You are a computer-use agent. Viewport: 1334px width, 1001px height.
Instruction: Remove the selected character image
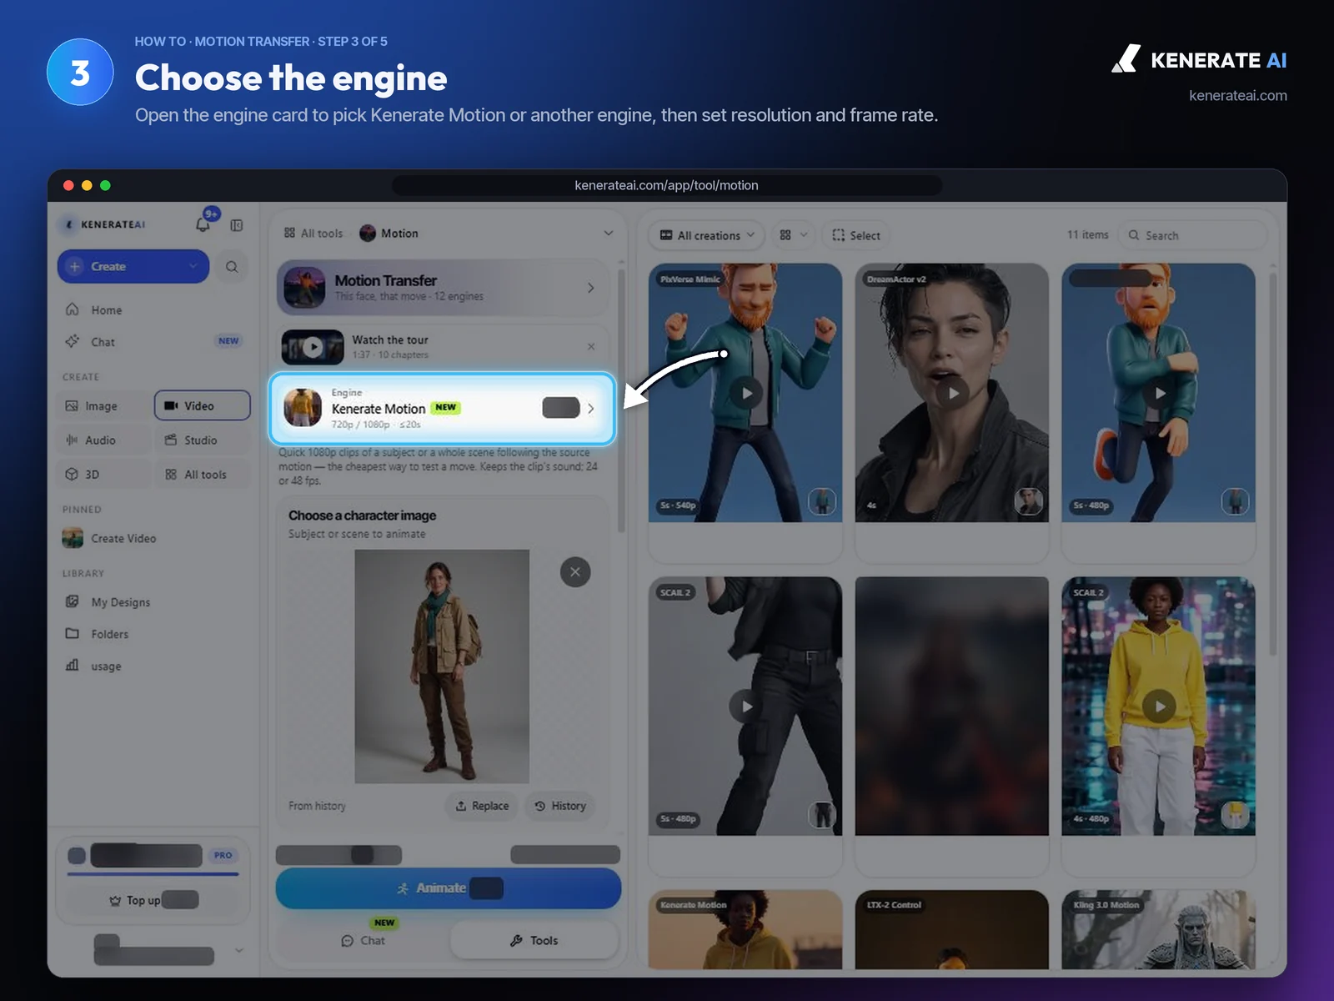point(575,572)
